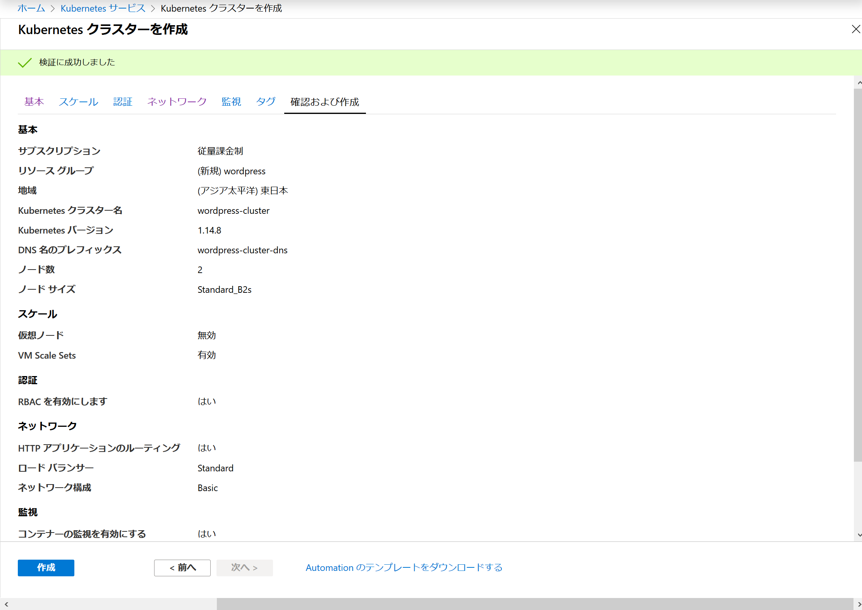Click the ロード バランサー value Standard
The height and width of the screenshot is (610, 862).
click(x=216, y=468)
